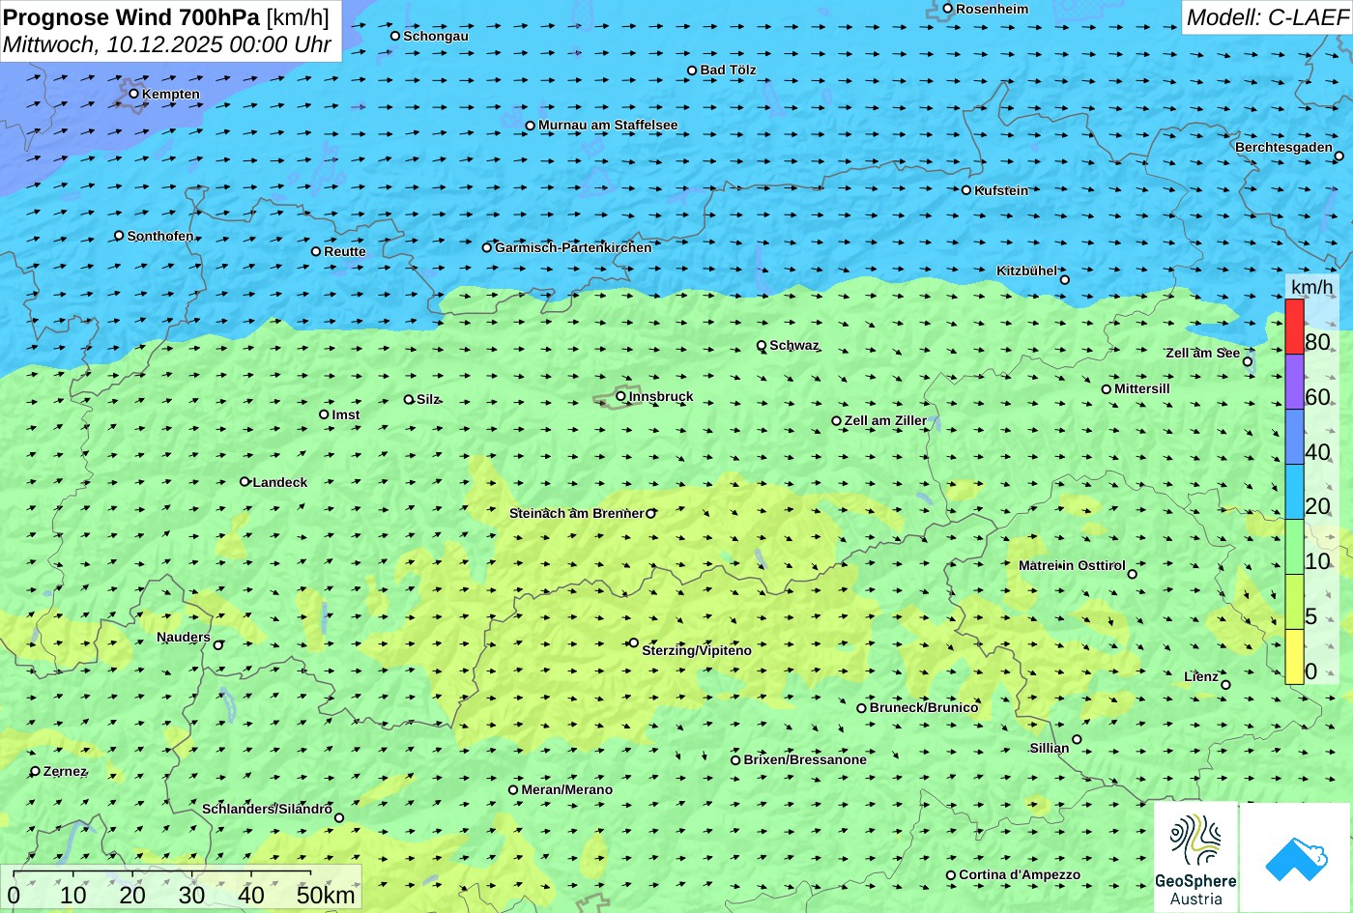The width and height of the screenshot is (1353, 913).
Task: Select the 'Cortina d'Ampezzo' label
Action: (1020, 874)
